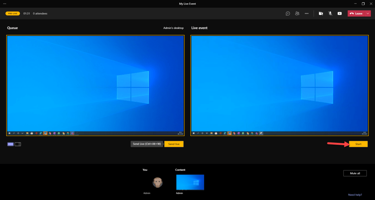
Task: Click the PRE-LIVE status badge
Action: 12,14
